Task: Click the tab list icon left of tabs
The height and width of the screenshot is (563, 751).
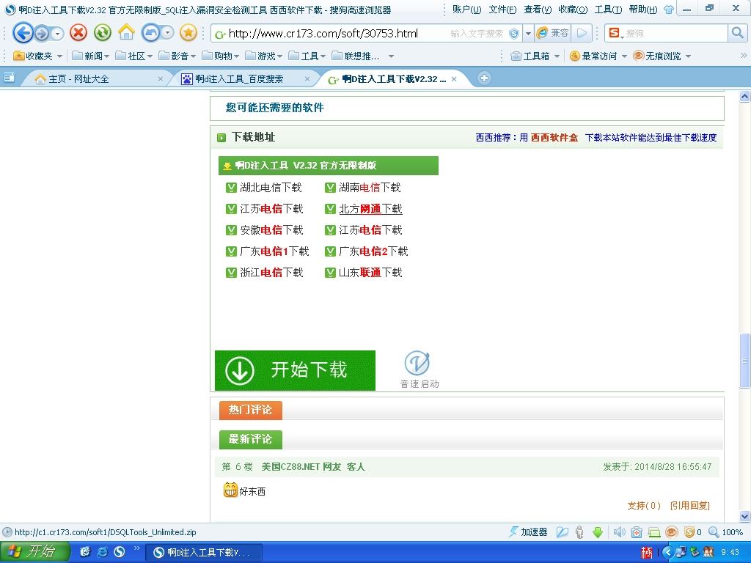Action: point(9,78)
